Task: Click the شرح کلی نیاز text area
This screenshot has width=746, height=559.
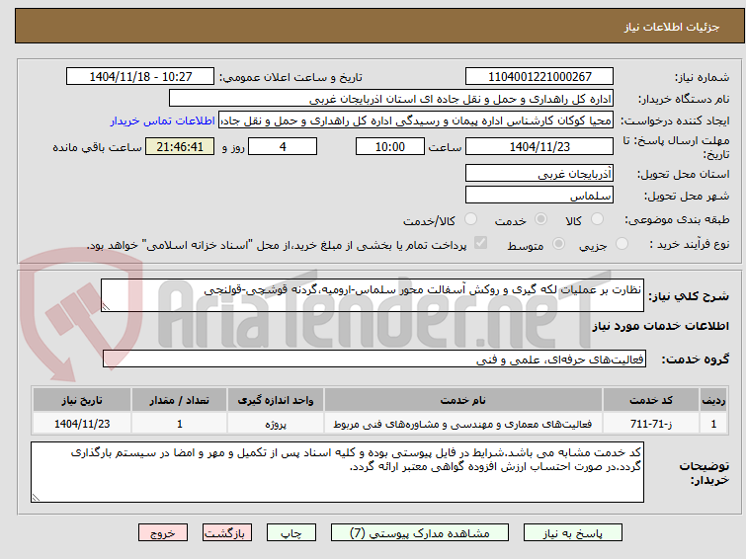Action: (373, 295)
